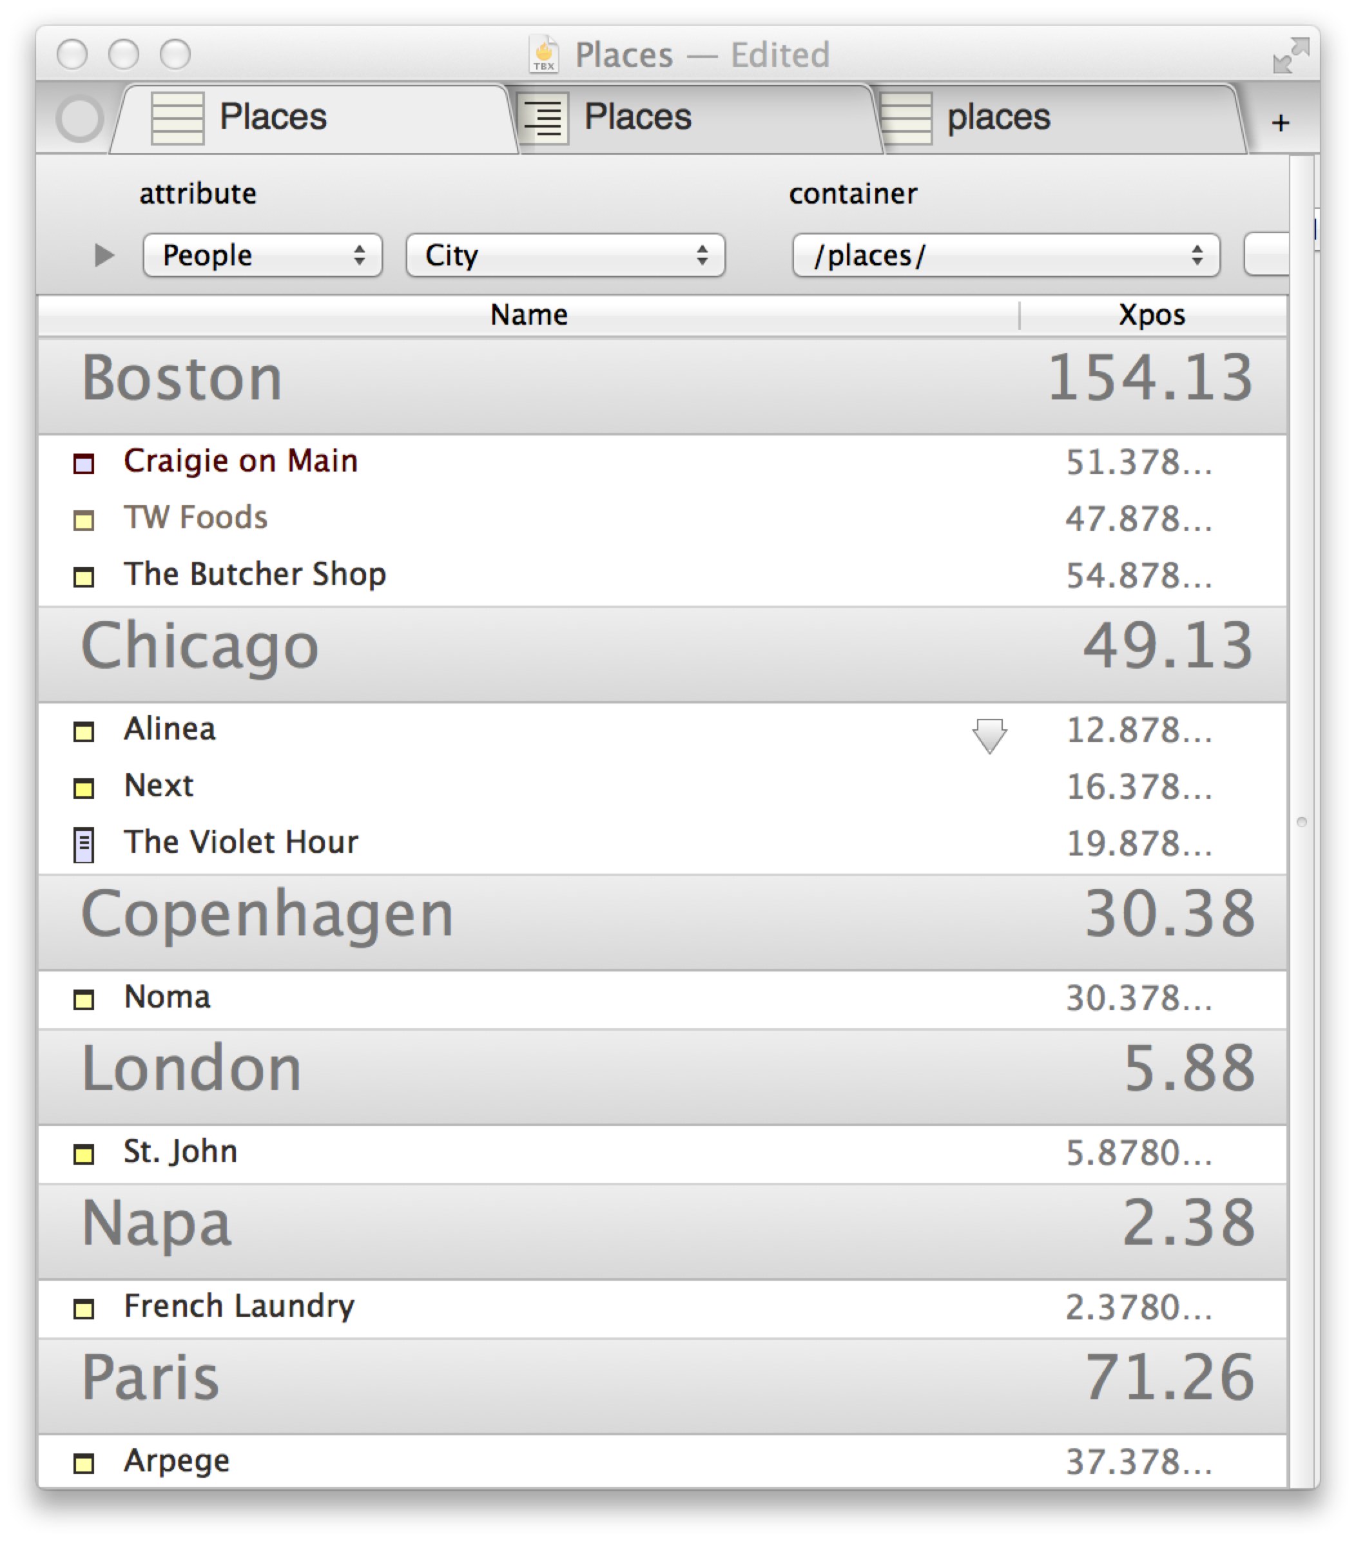
Task: Select The Butcher Shop row
Action: pos(663,576)
